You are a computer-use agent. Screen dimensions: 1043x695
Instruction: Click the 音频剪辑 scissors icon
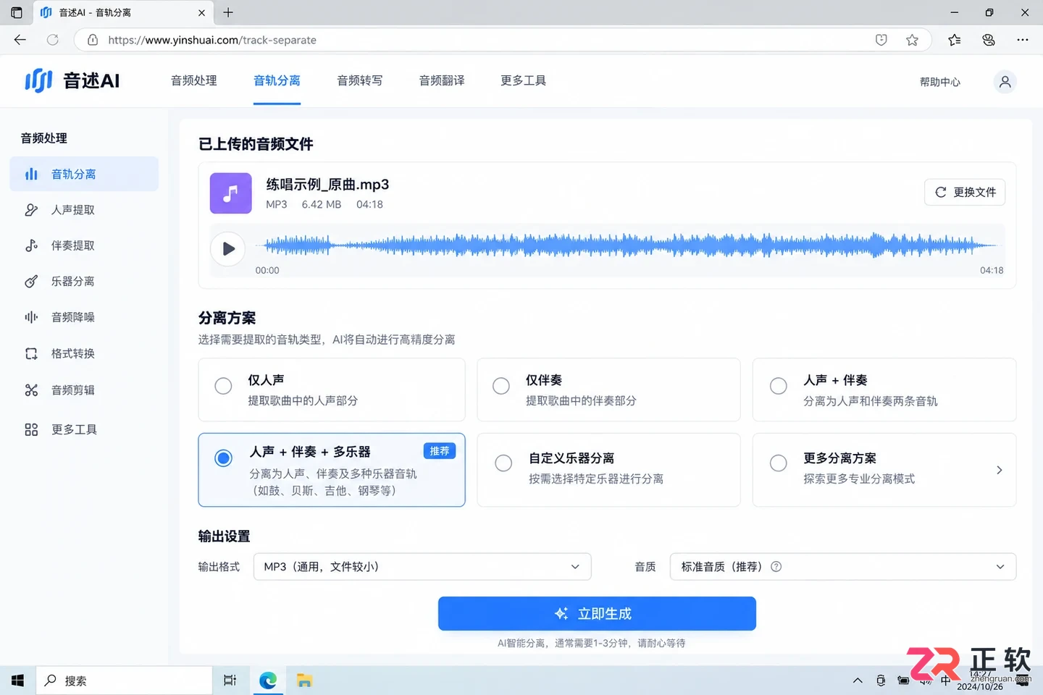click(x=31, y=390)
